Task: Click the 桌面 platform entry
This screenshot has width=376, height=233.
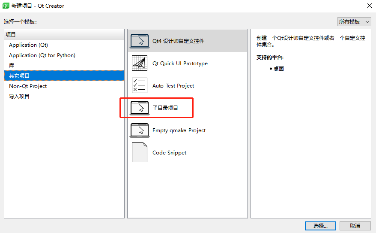Action: tap(279, 69)
